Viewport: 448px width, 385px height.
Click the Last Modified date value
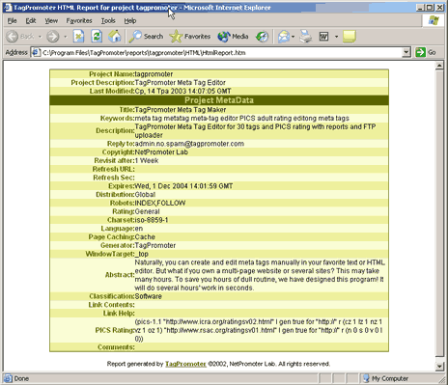click(182, 91)
